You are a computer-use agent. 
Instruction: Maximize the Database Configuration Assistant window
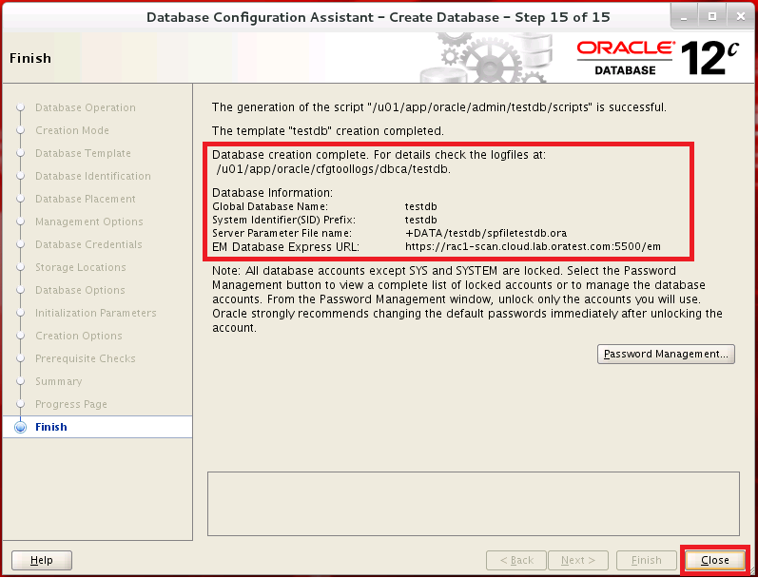click(x=709, y=17)
